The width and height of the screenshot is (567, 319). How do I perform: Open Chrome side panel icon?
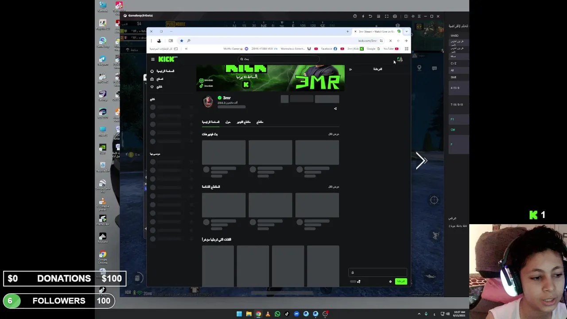[171, 41]
